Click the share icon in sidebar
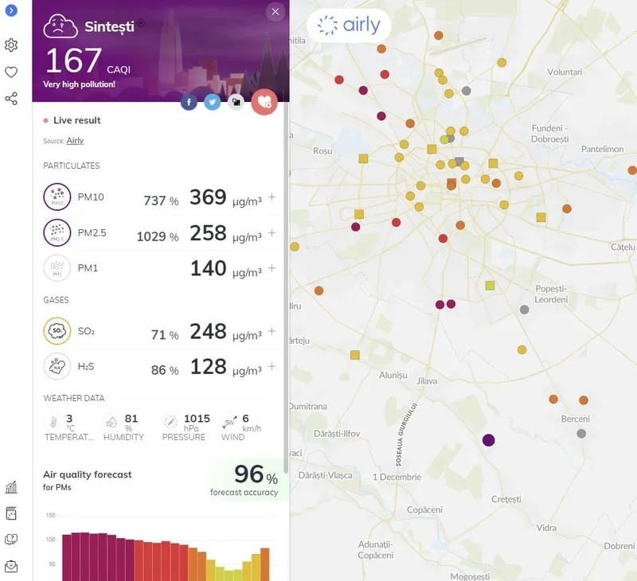The height and width of the screenshot is (581, 637). (11, 99)
